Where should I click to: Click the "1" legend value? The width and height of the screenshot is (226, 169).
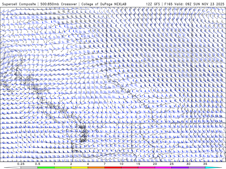[x=54, y=164]
